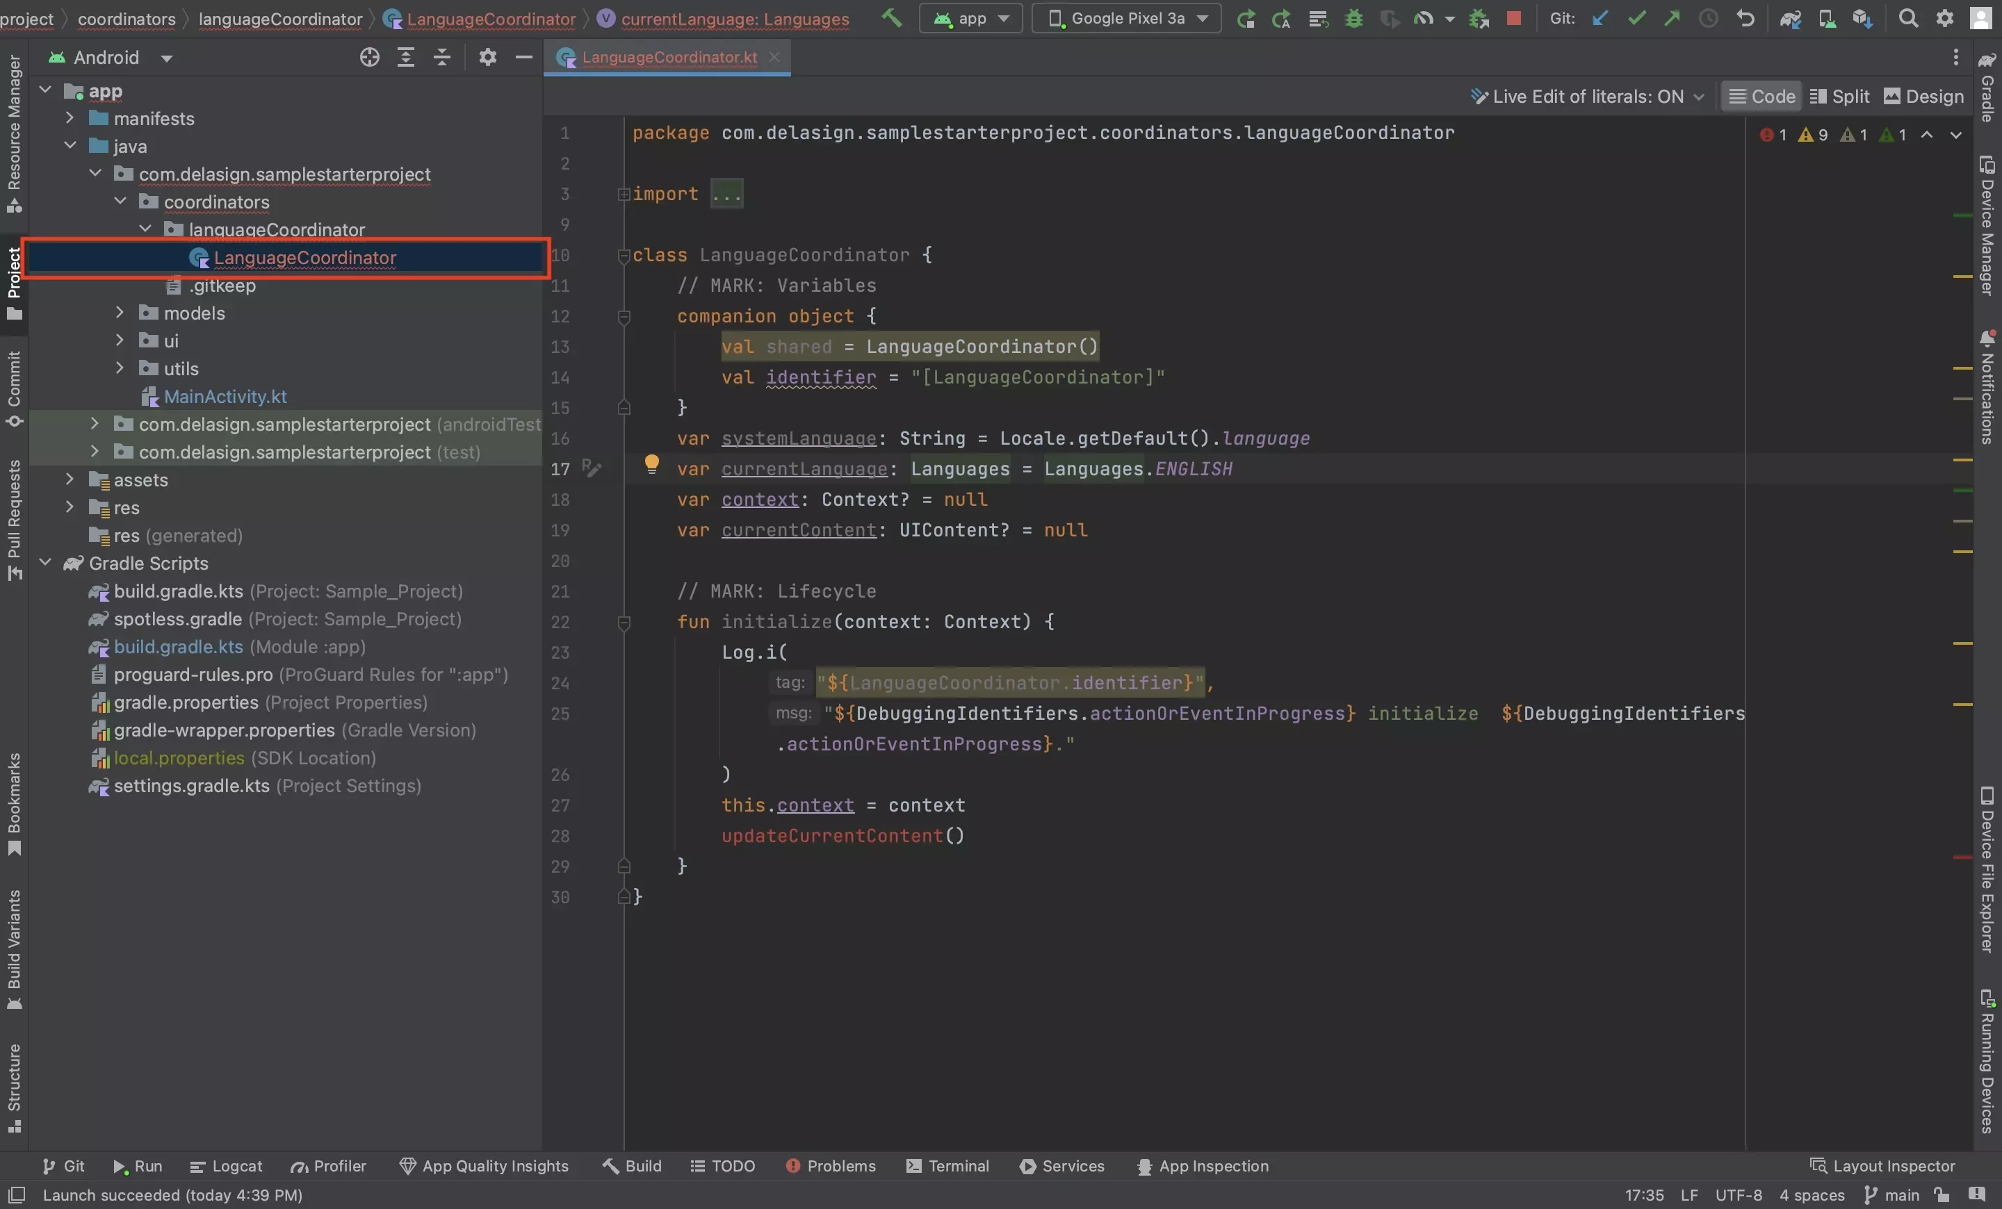
Task: Click the Search Everywhere magnifier icon
Action: (x=1909, y=18)
